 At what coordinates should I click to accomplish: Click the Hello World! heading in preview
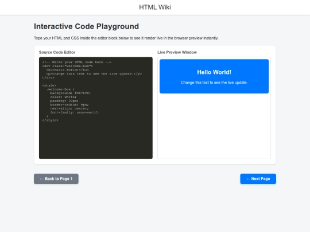coord(214,72)
